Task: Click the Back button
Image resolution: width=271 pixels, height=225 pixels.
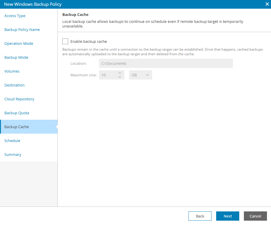Action: 200,216
